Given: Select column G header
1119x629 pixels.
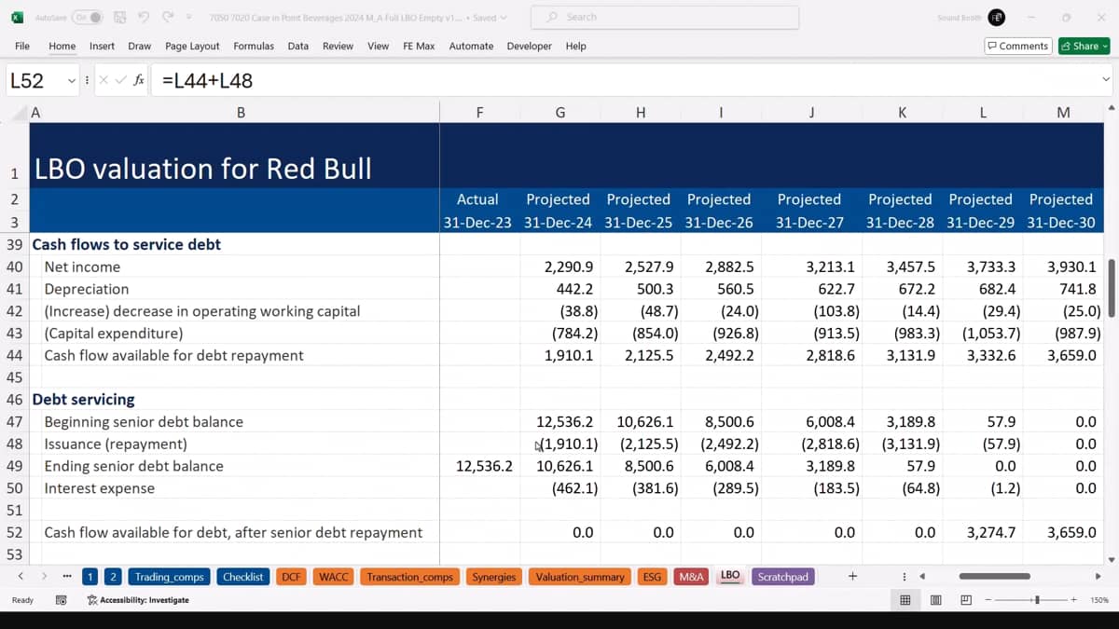Looking at the screenshot, I should point(560,113).
